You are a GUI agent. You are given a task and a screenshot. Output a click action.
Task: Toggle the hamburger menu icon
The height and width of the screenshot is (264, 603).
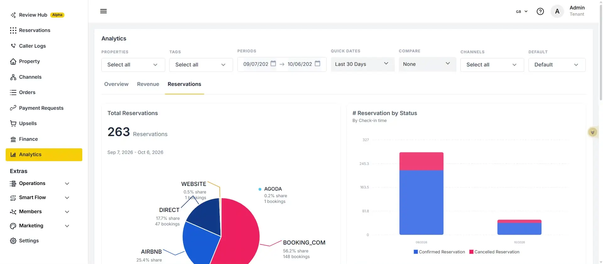pyautogui.click(x=103, y=11)
